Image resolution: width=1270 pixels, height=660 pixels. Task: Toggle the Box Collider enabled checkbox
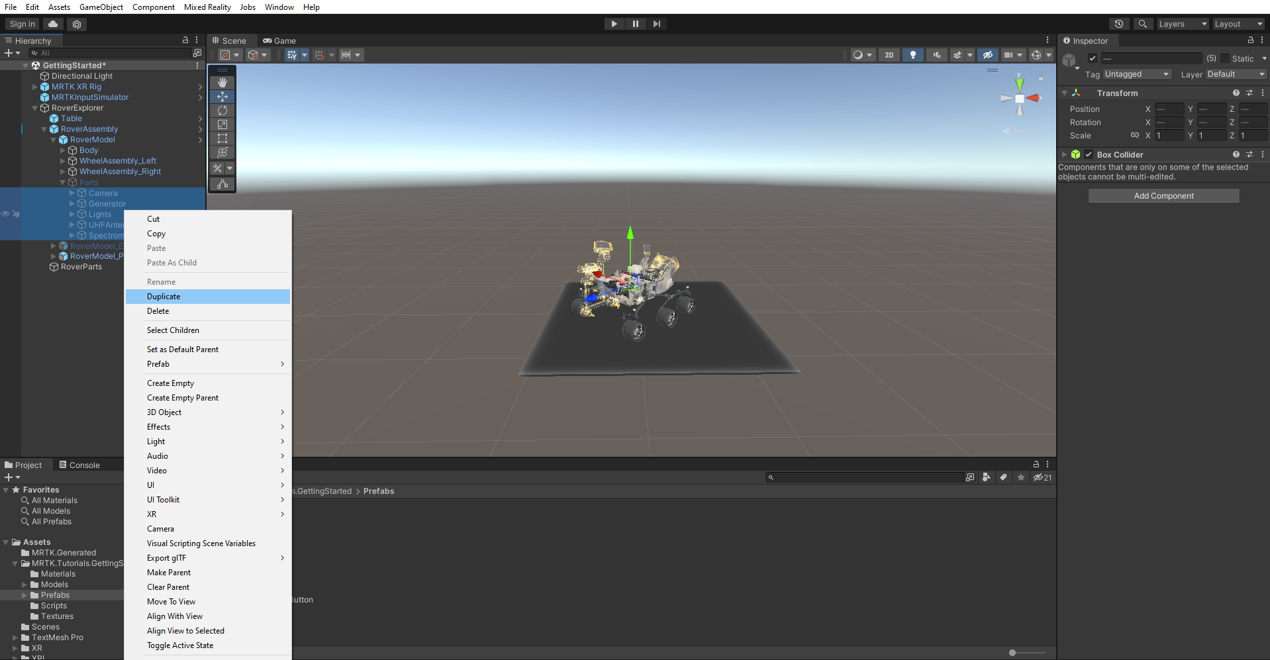(1089, 154)
